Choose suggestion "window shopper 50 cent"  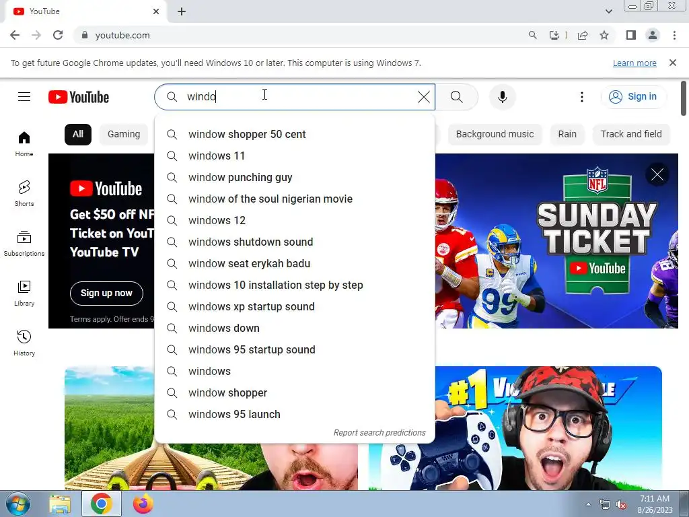point(295,134)
